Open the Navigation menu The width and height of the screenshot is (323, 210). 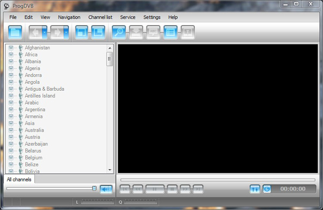[69, 17]
